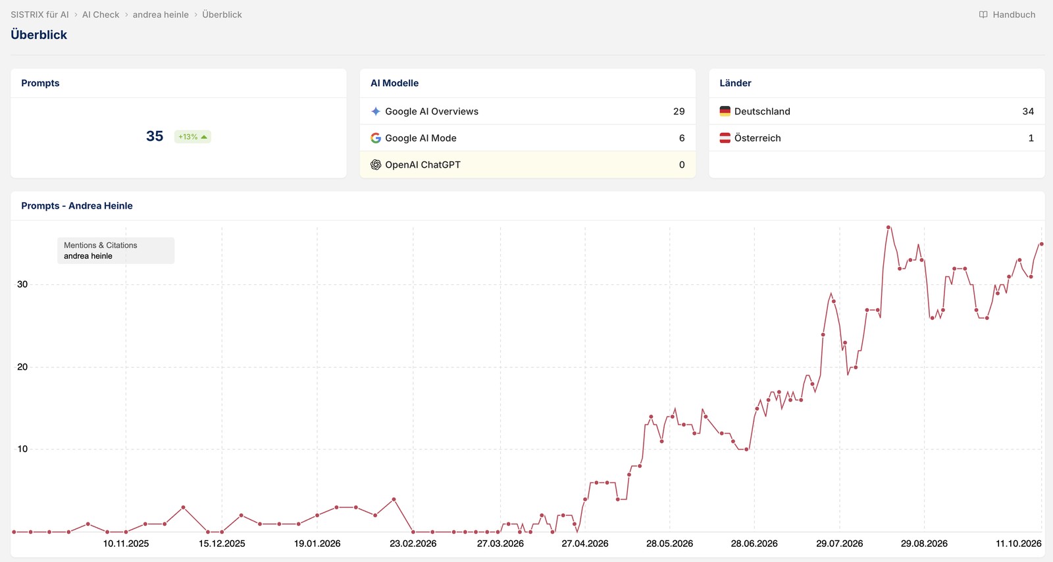
Task: Click the chevron after SISTRIX für AI
Action: click(x=76, y=14)
